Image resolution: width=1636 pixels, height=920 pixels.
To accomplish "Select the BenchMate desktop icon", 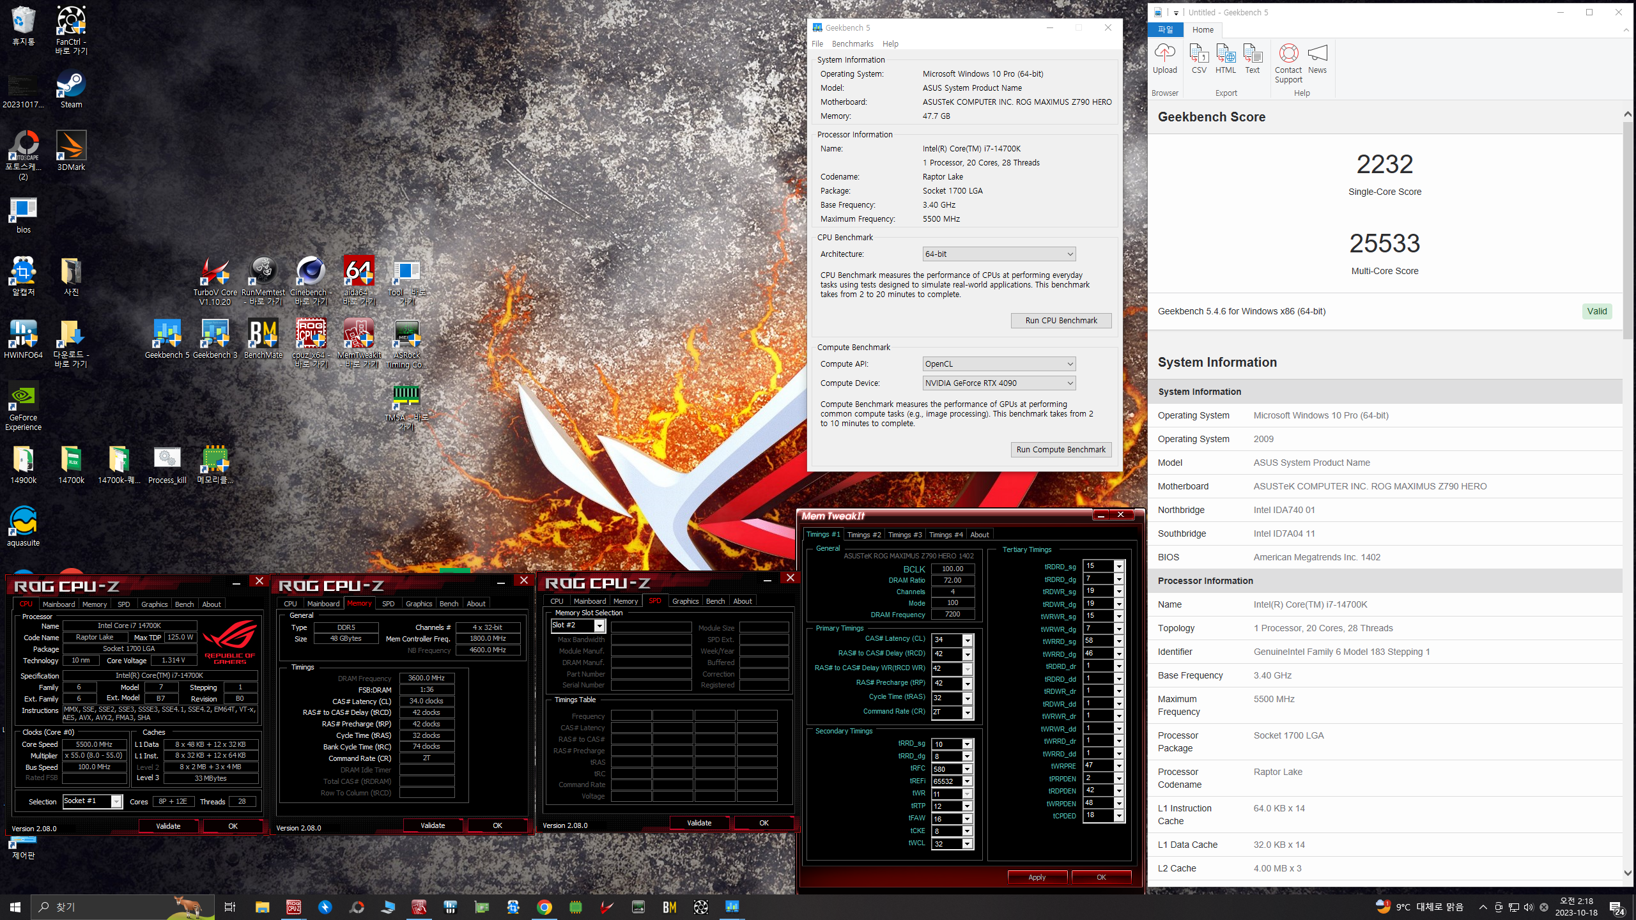I will coord(263,339).
